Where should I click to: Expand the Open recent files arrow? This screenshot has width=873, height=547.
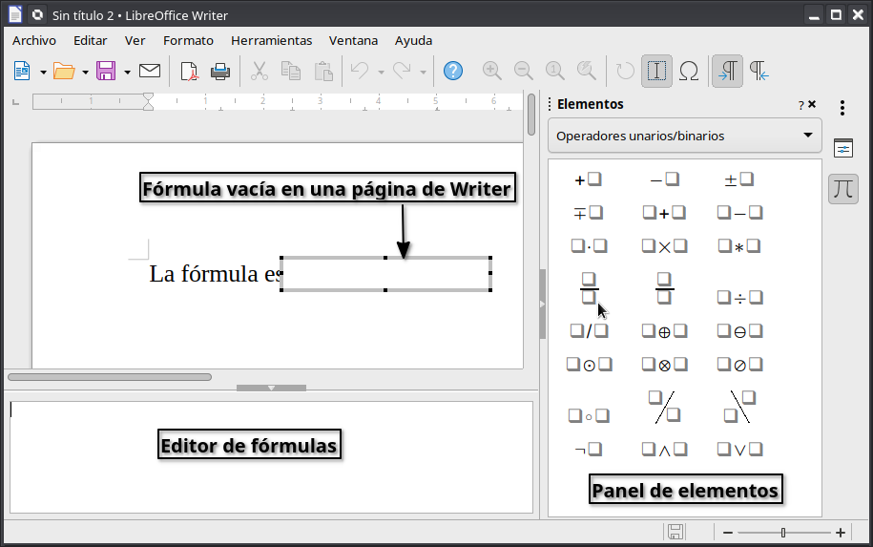(85, 72)
